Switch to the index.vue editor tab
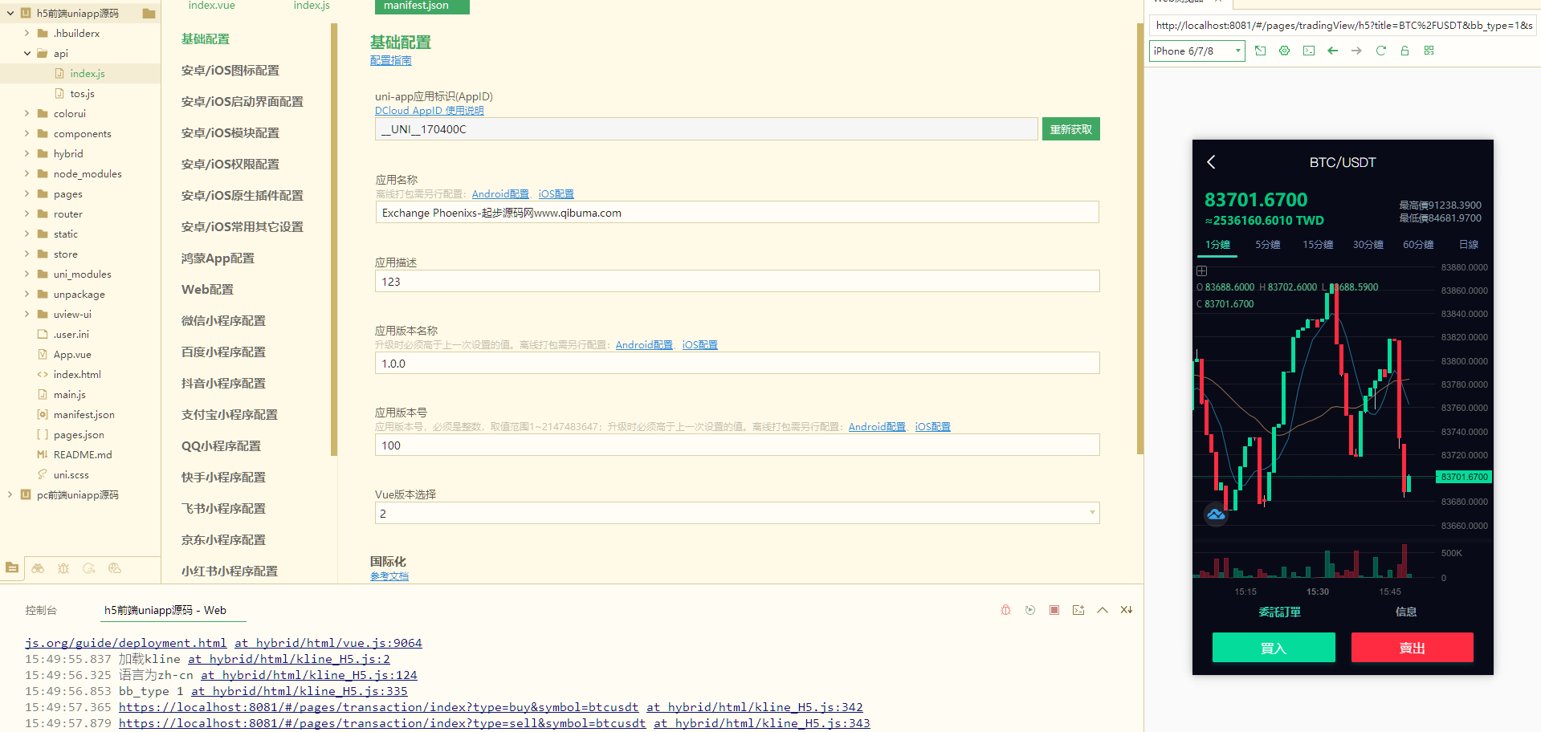1541x732 pixels. (x=211, y=6)
